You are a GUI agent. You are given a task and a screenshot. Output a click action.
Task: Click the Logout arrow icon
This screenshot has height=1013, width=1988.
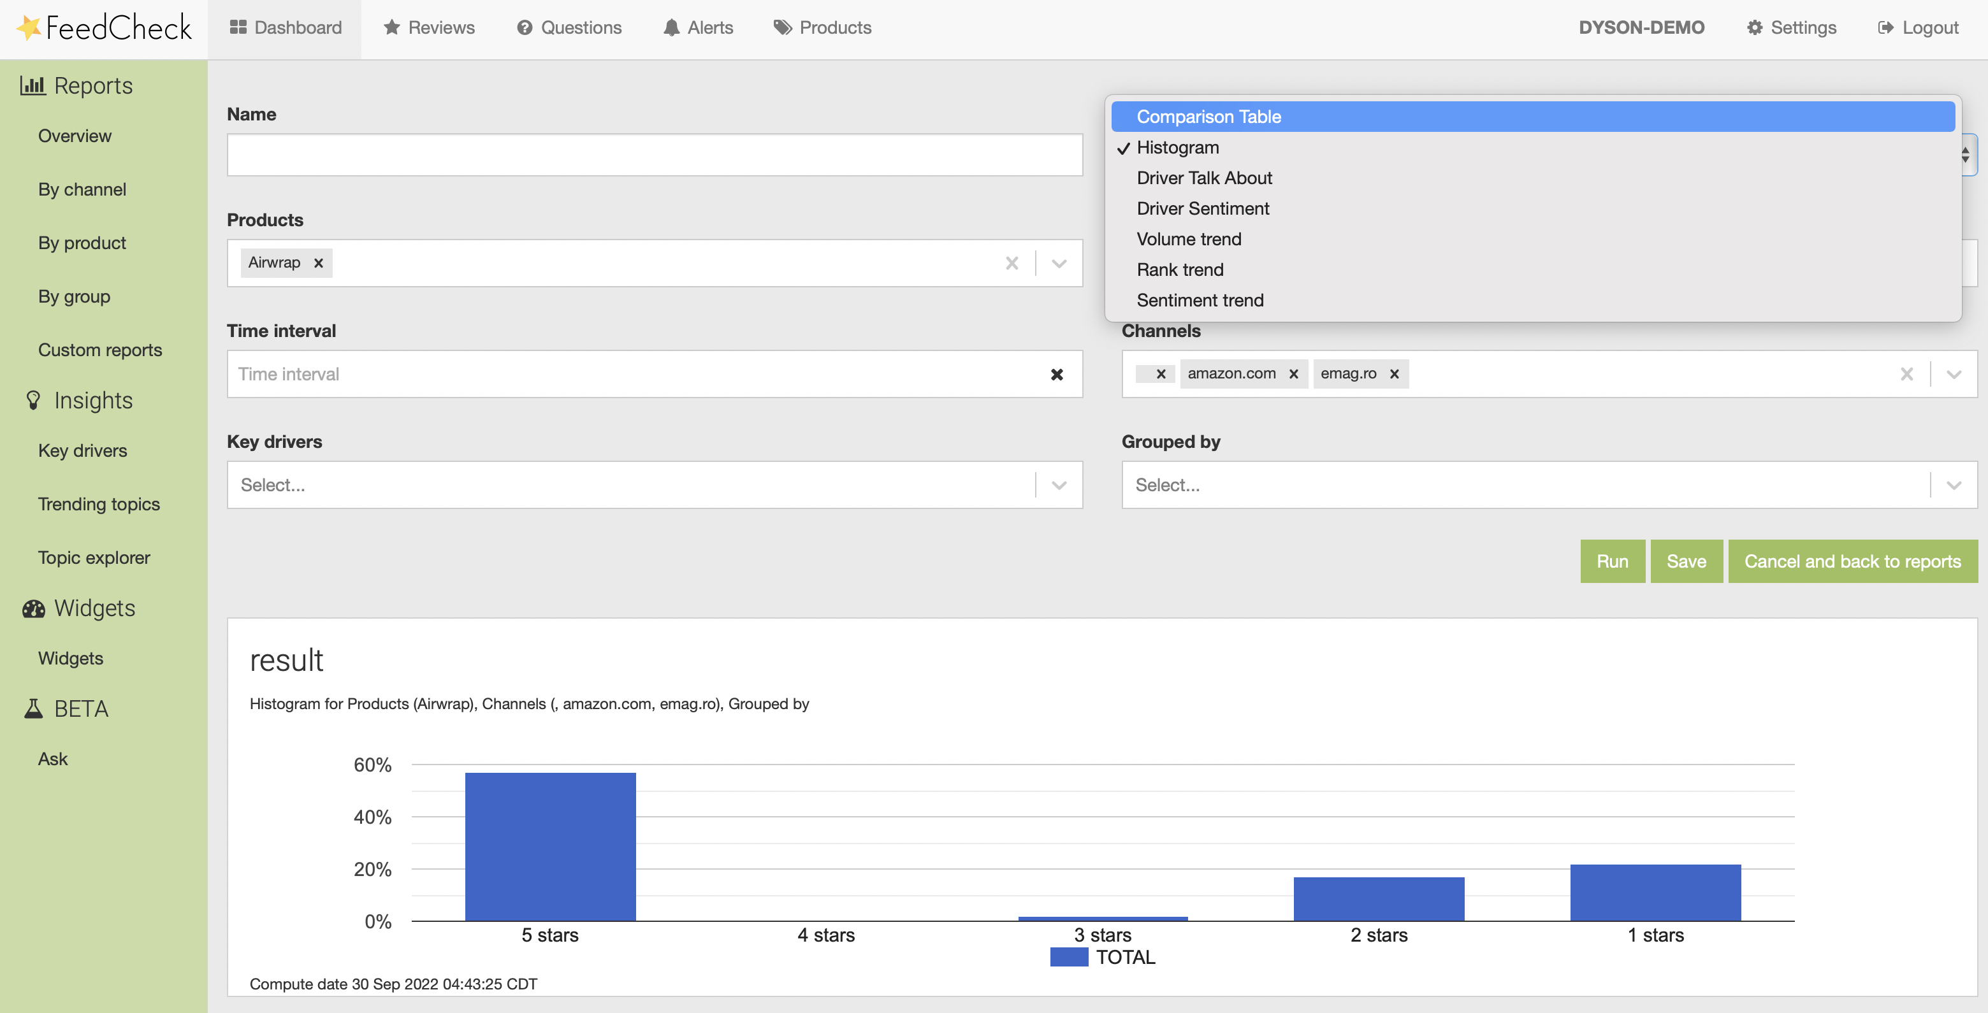click(x=1885, y=28)
